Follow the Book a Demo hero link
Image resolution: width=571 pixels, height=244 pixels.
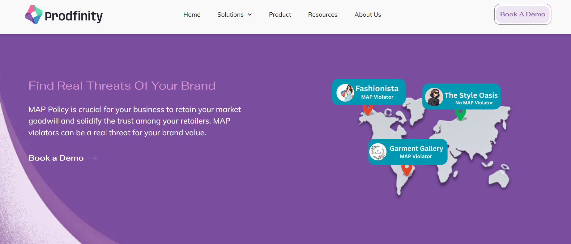click(x=56, y=158)
